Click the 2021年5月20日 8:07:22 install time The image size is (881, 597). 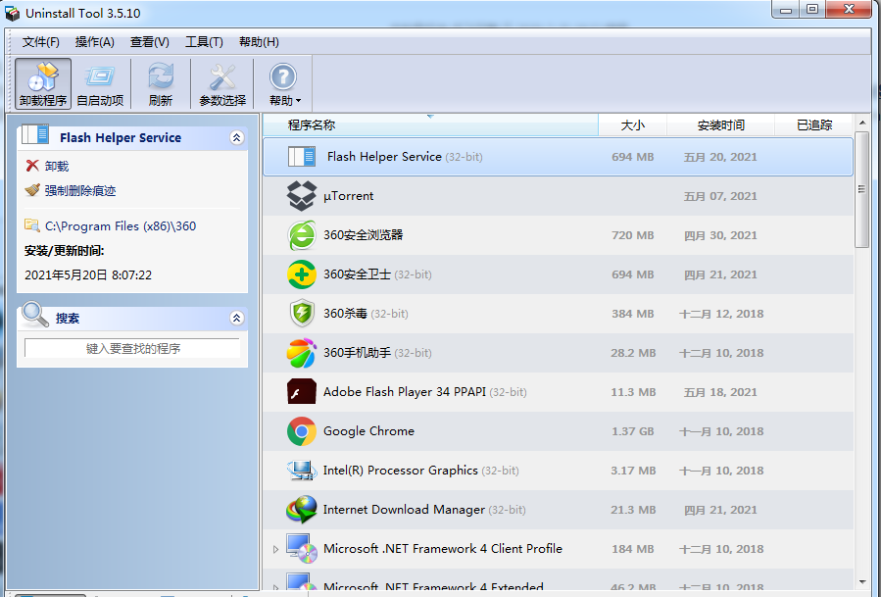pyautogui.click(x=88, y=274)
